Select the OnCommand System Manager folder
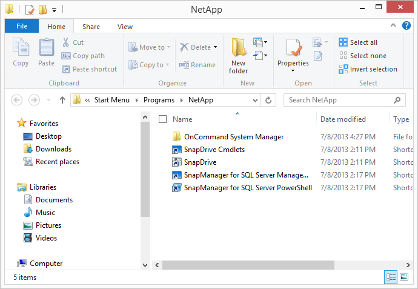418x289 pixels. [x=233, y=137]
